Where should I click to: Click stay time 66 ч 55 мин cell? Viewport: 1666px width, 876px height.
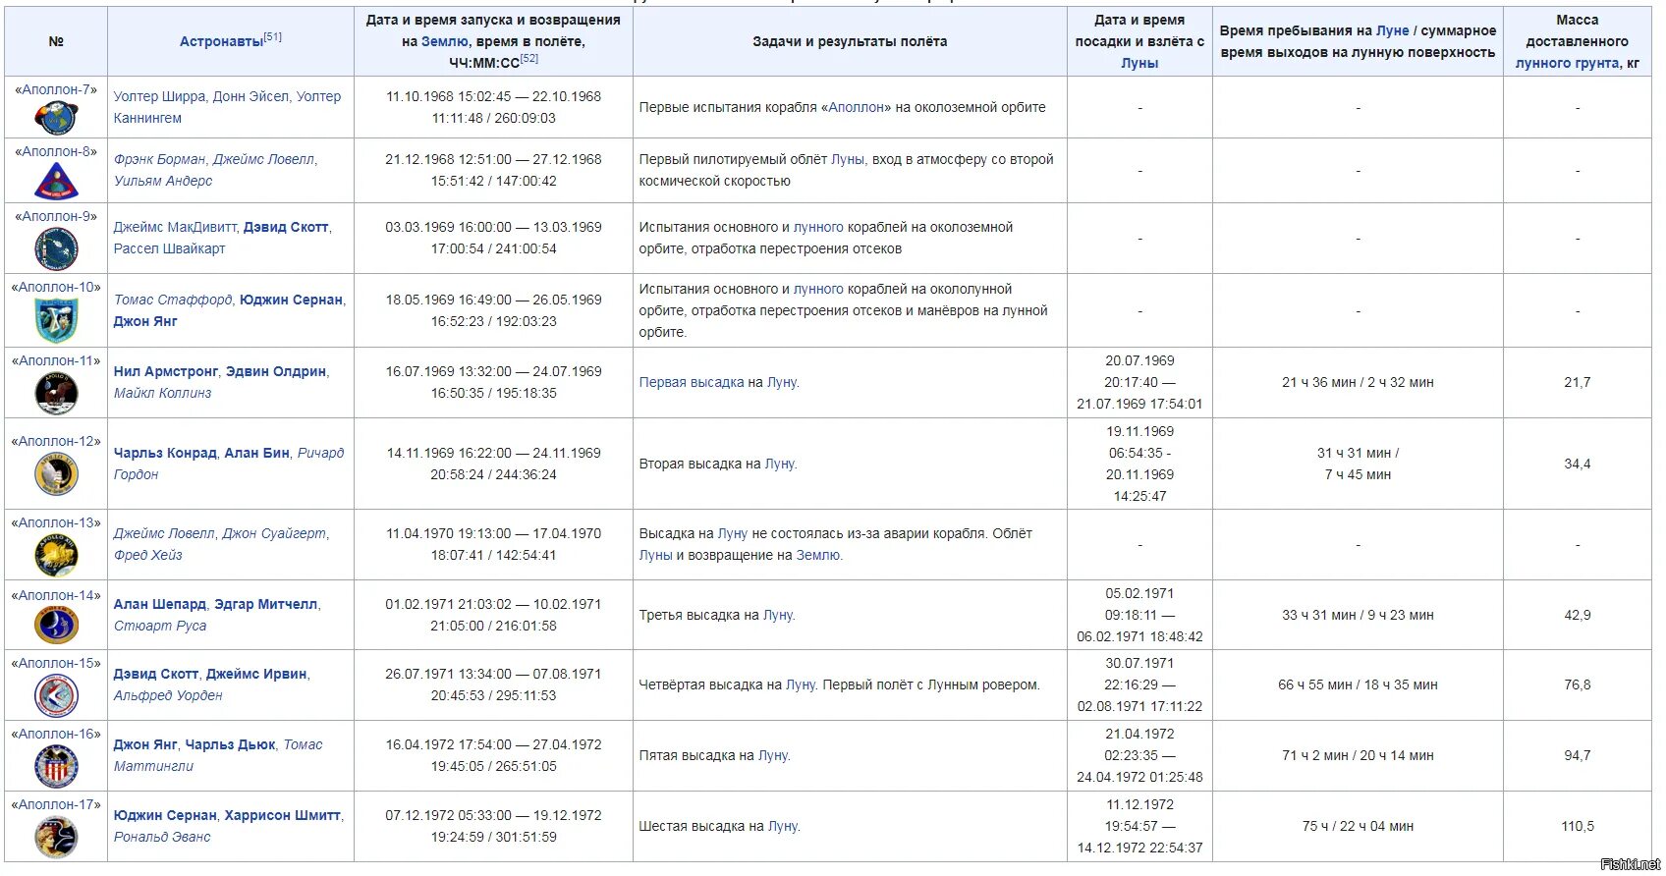pos(1358,684)
